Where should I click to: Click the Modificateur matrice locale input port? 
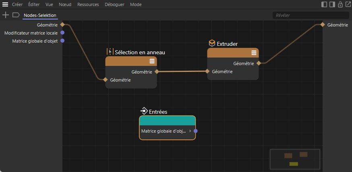[62, 33]
